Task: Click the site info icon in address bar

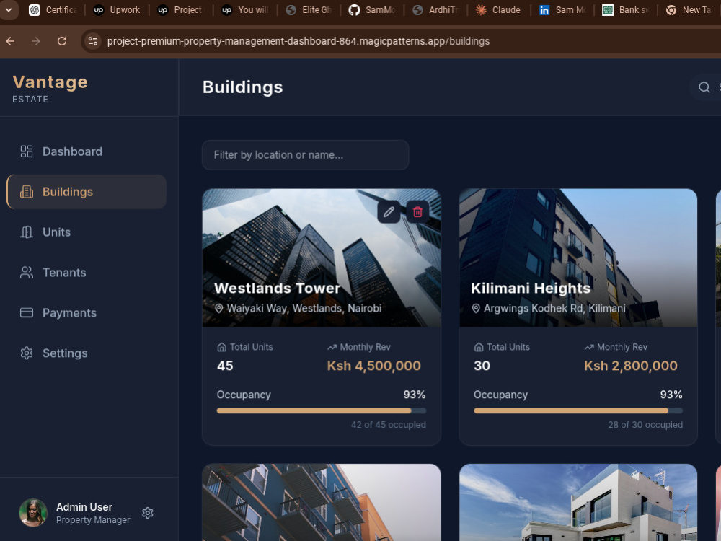Action: (93, 41)
